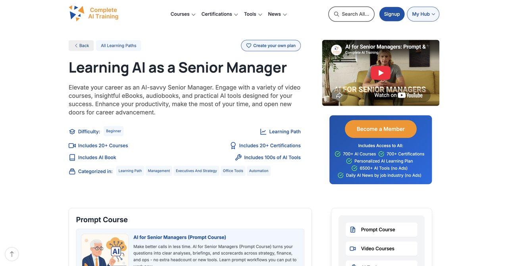Select the Office Tools category tag
Screen dimensions: 508x266
click(x=233, y=171)
